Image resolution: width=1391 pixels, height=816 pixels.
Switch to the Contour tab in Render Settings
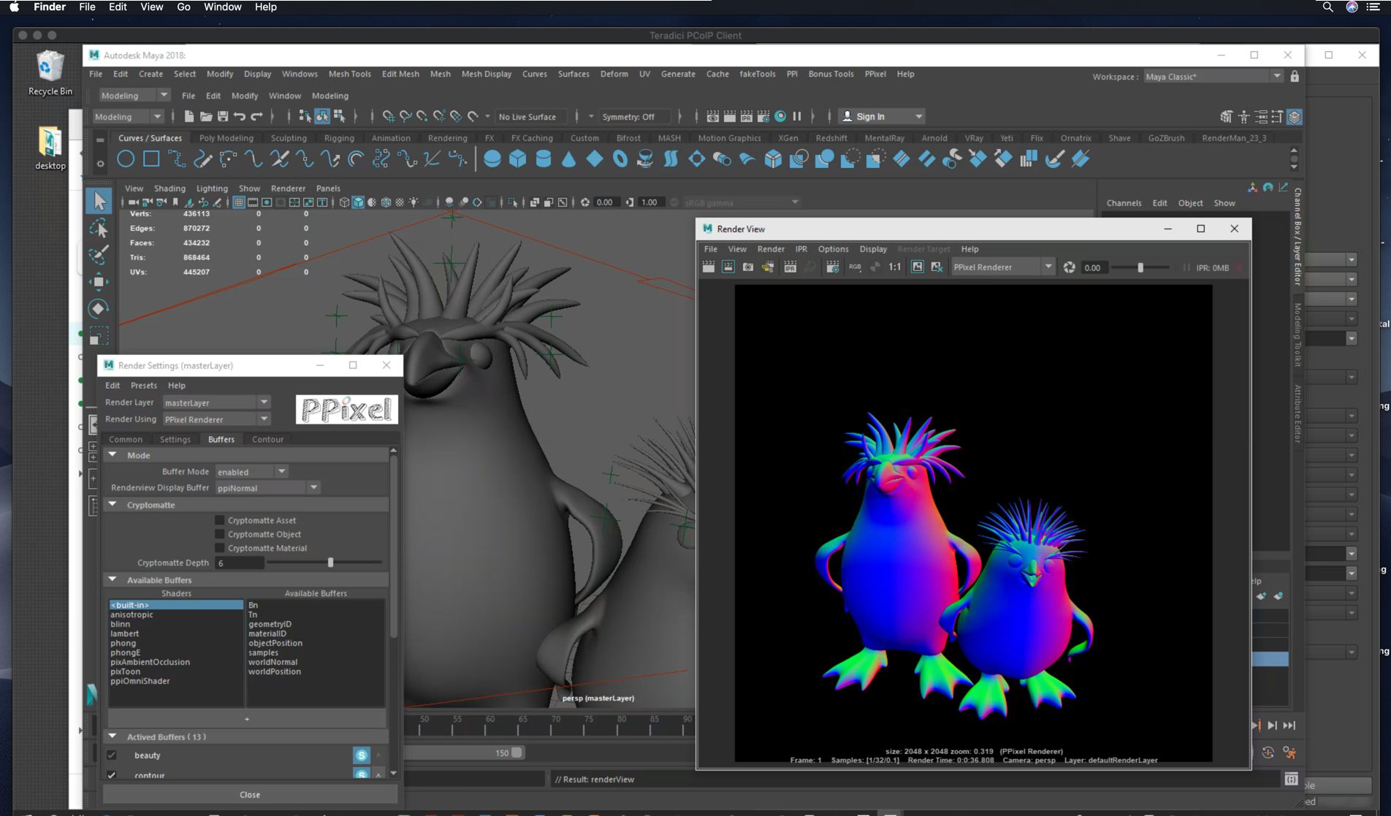(267, 439)
